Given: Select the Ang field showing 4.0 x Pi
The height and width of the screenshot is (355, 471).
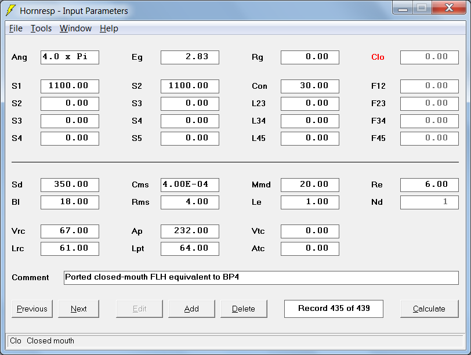Looking at the screenshot, I should pos(70,57).
